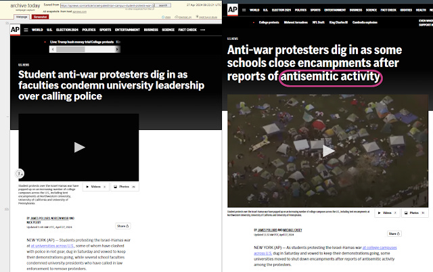
Task: Open WORLD section on the right-hand page
Action: 254,10
